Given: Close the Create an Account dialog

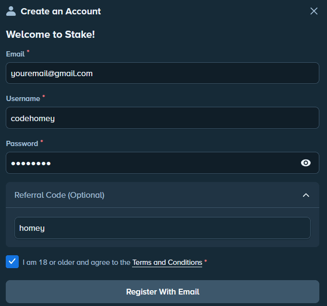Looking at the screenshot, I should (x=314, y=11).
